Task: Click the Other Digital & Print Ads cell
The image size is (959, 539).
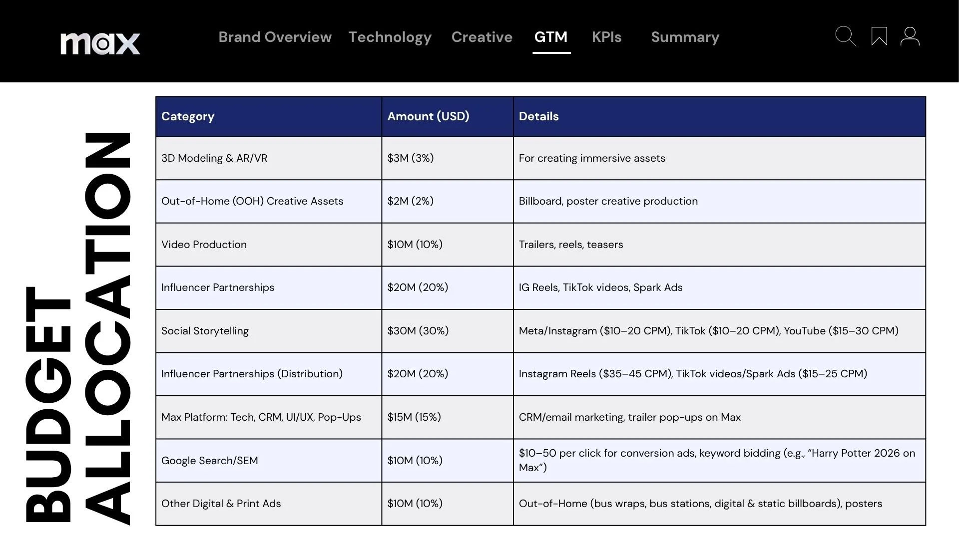Action: (x=221, y=504)
